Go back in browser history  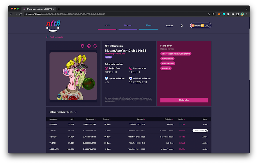11,14
